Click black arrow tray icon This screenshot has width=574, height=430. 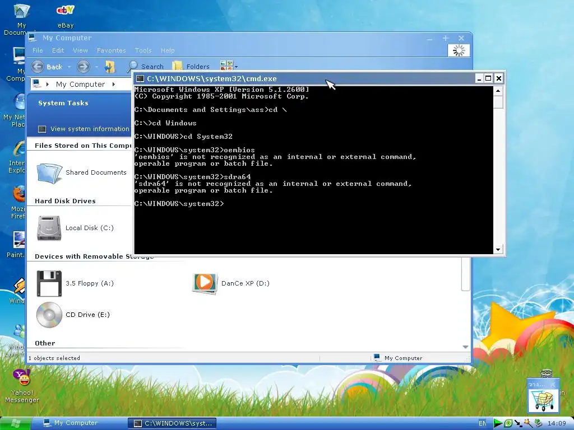(517, 423)
